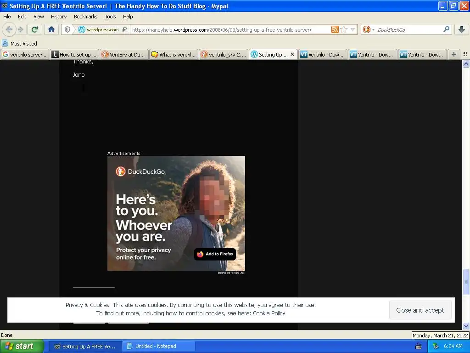Go forward with the Forward arrow button
The width and height of the screenshot is (470, 353).
pos(20,29)
